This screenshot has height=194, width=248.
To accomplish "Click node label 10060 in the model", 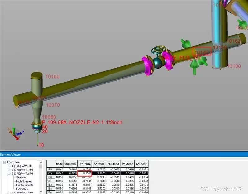I will [49, 117].
